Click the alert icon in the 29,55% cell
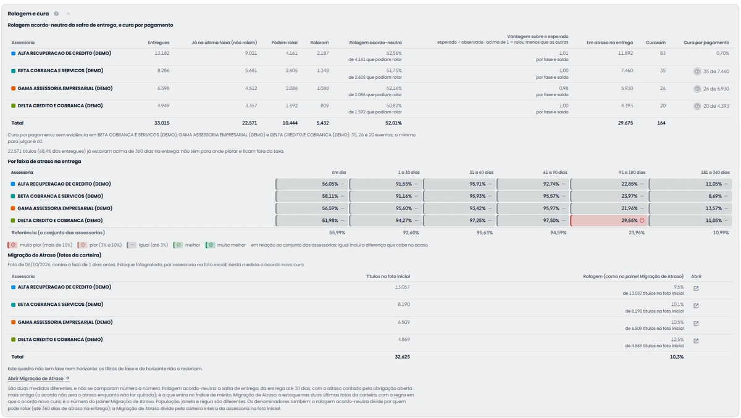Viewport: 741px width, 418px height. point(642,220)
